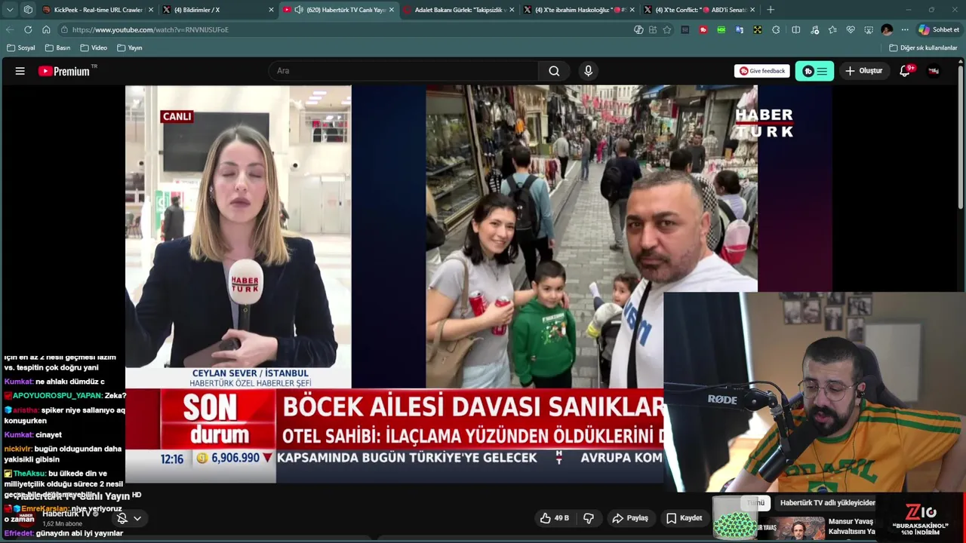Open the Mansur Yavaş Kahvaltısını video title
Screen dimensions: 966x543
(x=851, y=526)
